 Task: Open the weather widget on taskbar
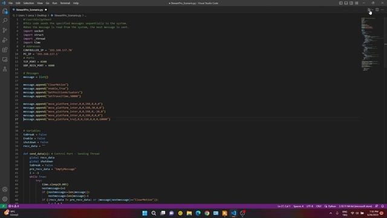10,213
